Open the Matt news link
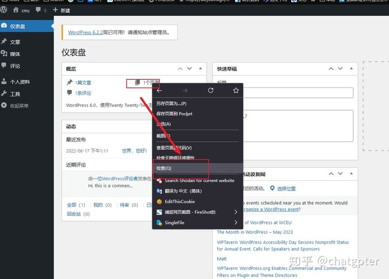The width and height of the screenshot is (389, 279). pyautogui.click(x=222, y=258)
